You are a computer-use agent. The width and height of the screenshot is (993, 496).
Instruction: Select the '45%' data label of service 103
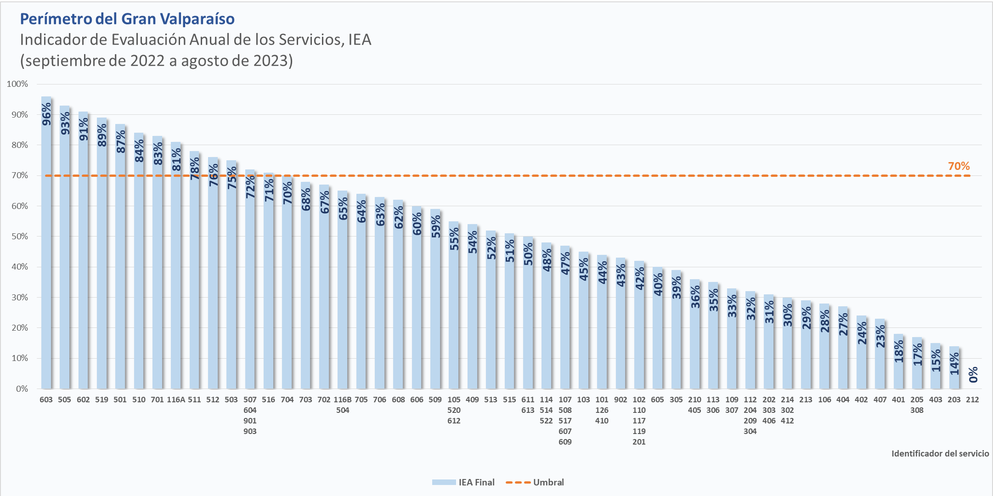point(584,269)
